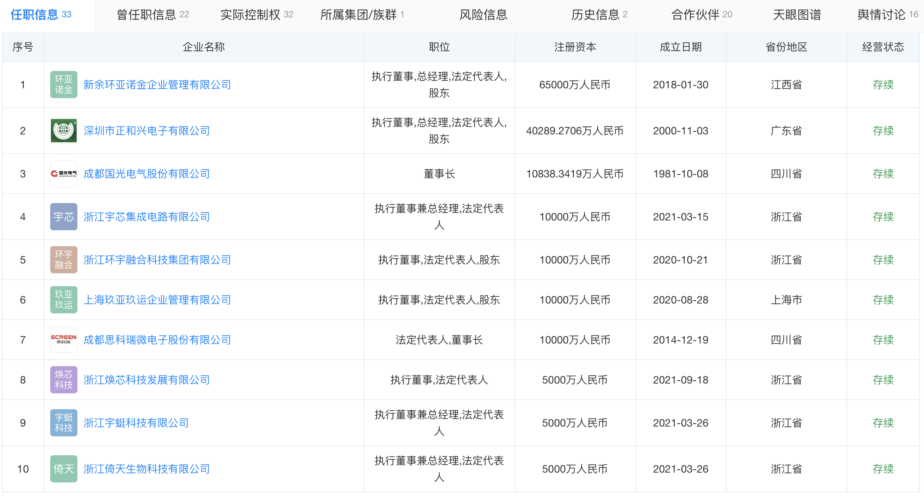Open 新余环亚诺金企业管理有限公司 company link
This screenshot has width=924, height=496.
click(157, 85)
